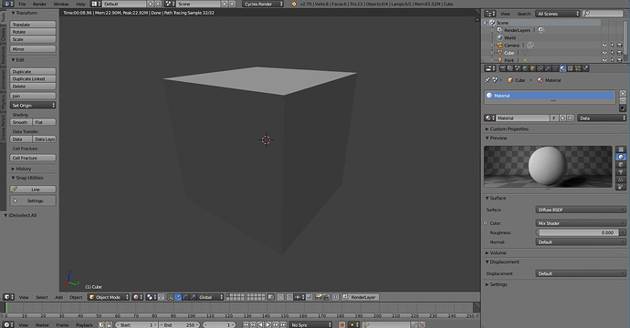Screen dimensions: 630x328
Task: Choose the Sphere preview shape icon
Action: 621,158
